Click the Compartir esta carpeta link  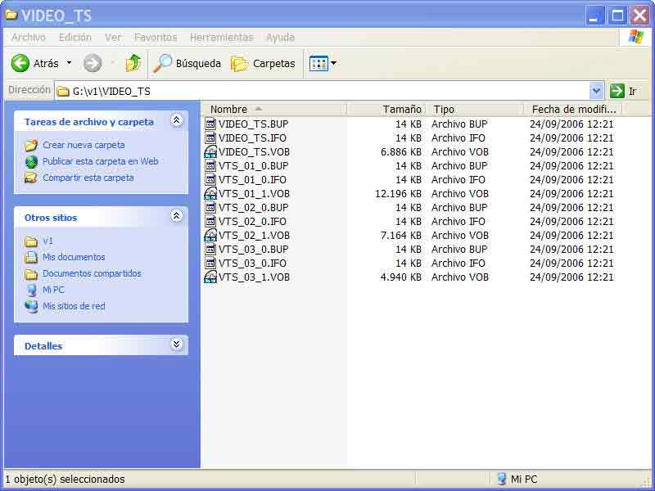(88, 178)
